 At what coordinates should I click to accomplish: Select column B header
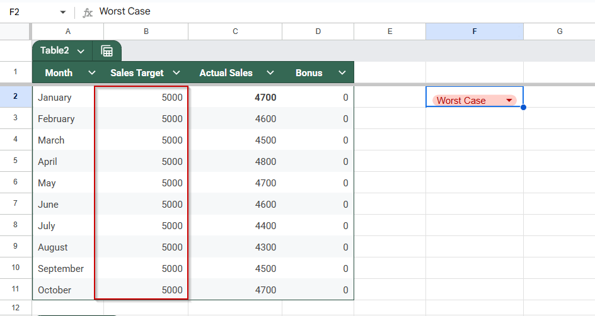pos(146,31)
